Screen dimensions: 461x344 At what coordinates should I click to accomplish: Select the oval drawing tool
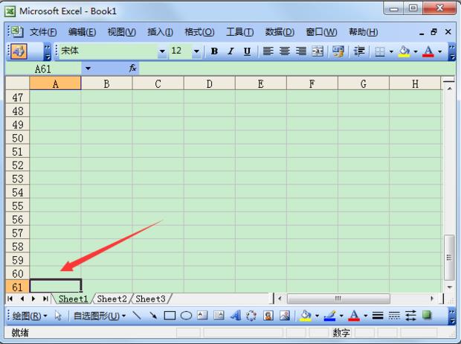click(186, 316)
